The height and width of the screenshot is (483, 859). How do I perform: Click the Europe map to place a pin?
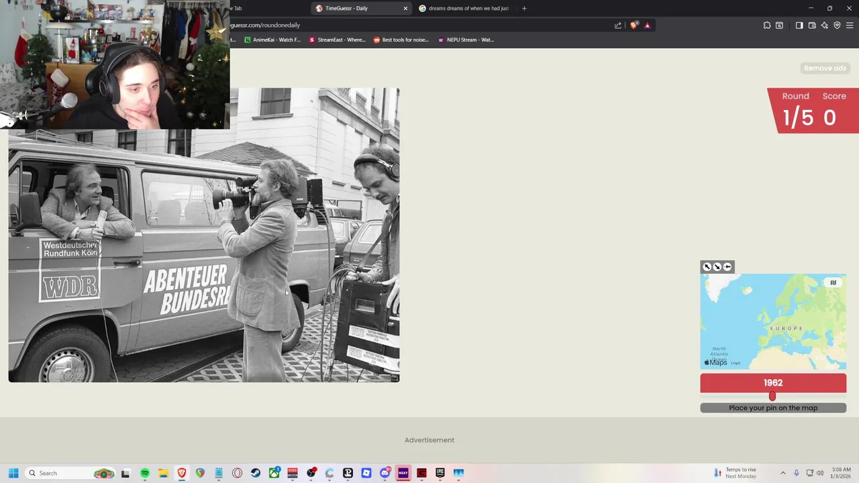(773, 321)
